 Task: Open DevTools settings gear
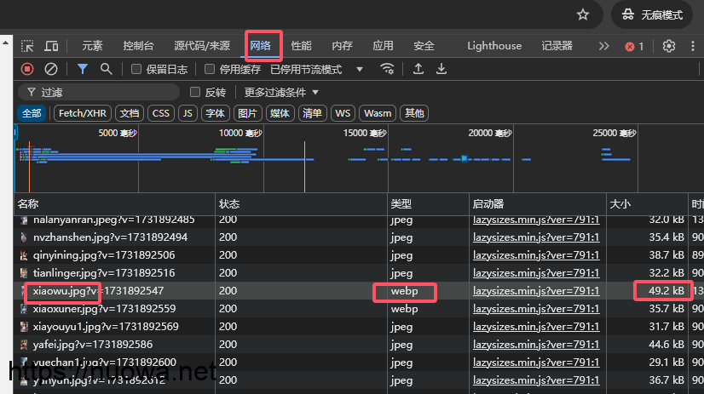click(x=669, y=46)
